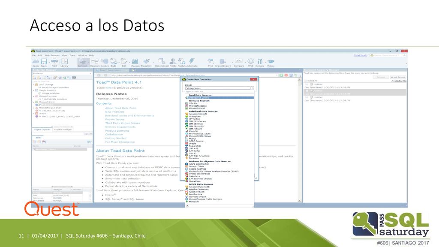439x247 pixels.
Task: Choose Intelligence Central in the list
Action: tap(219, 98)
